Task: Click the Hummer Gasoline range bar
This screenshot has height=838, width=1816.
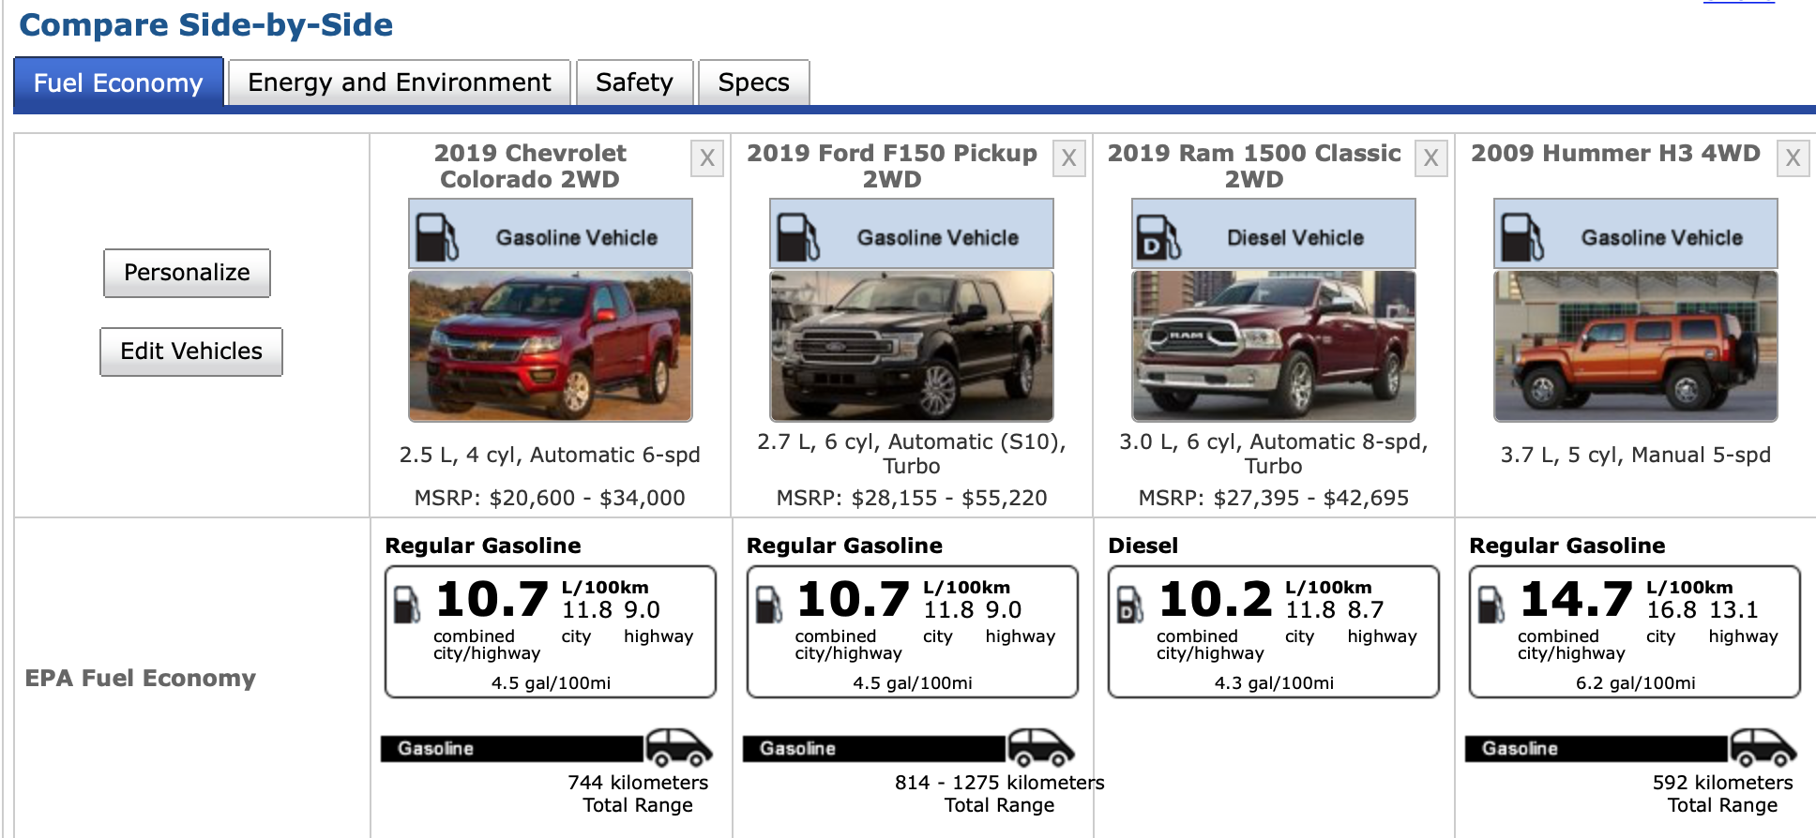Action: click(1597, 749)
